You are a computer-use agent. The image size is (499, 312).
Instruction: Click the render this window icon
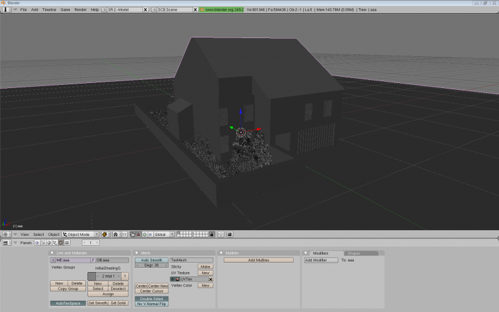(230, 234)
